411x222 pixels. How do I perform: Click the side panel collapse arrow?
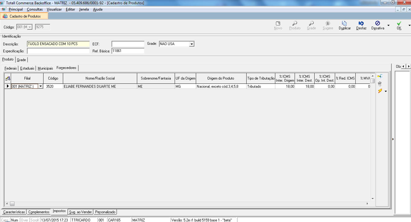pyautogui.click(x=393, y=139)
